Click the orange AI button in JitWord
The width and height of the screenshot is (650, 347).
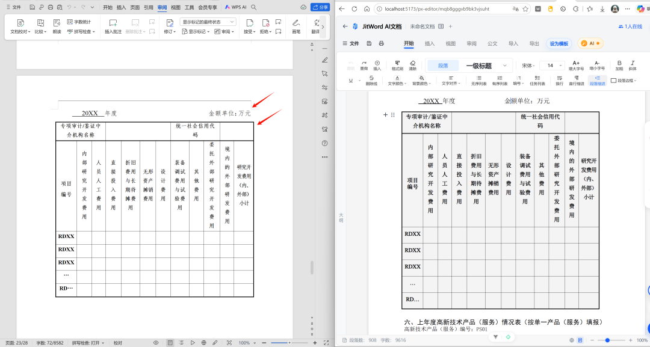(590, 43)
